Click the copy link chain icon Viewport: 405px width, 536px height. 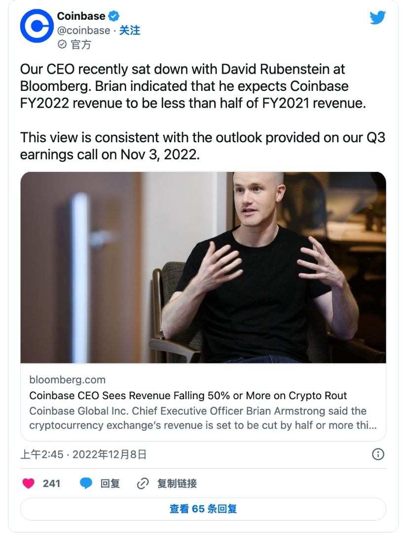pyautogui.click(x=143, y=483)
